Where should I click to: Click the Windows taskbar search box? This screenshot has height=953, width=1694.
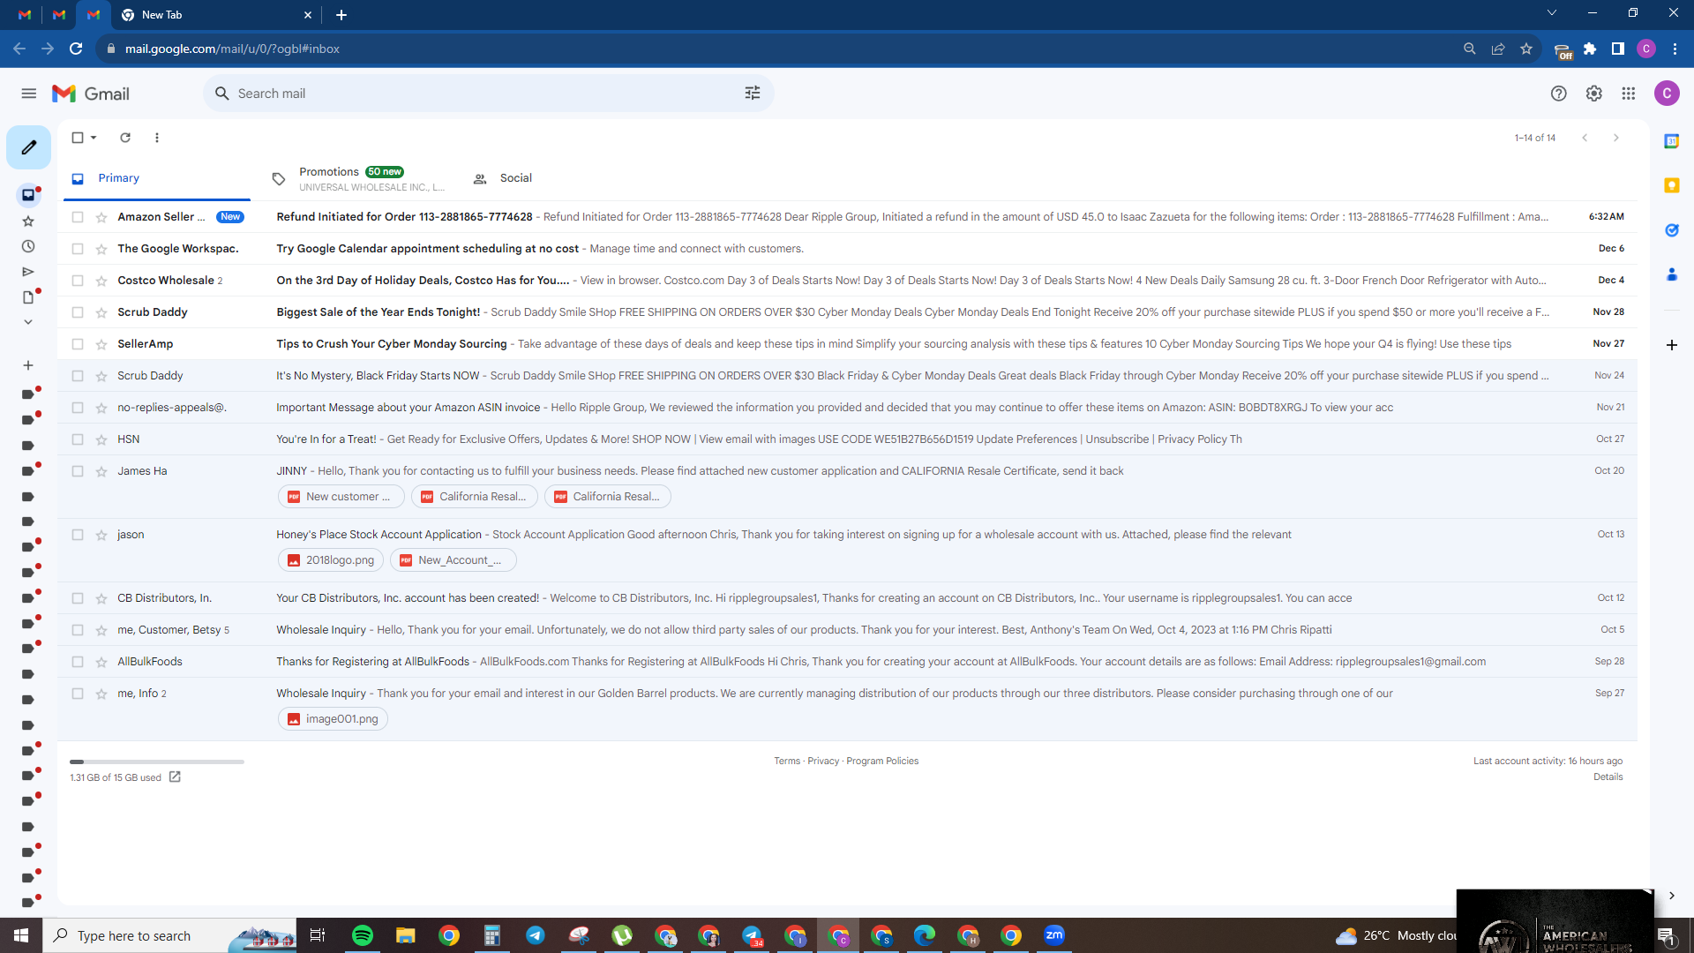coord(169,935)
